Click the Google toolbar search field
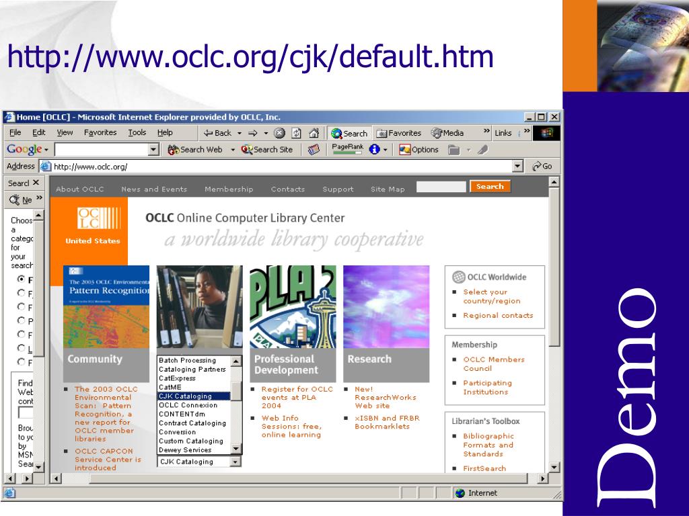The image size is (689, 516). click(102, 150)
